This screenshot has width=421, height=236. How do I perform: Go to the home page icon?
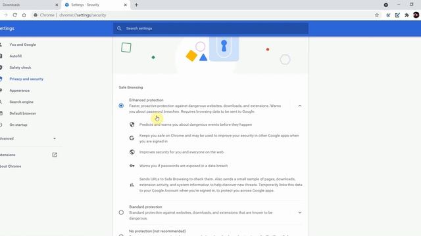[24, 15]
